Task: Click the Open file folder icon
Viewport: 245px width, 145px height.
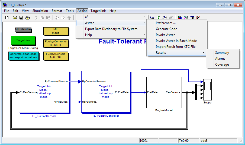Action: coord(15,18)
